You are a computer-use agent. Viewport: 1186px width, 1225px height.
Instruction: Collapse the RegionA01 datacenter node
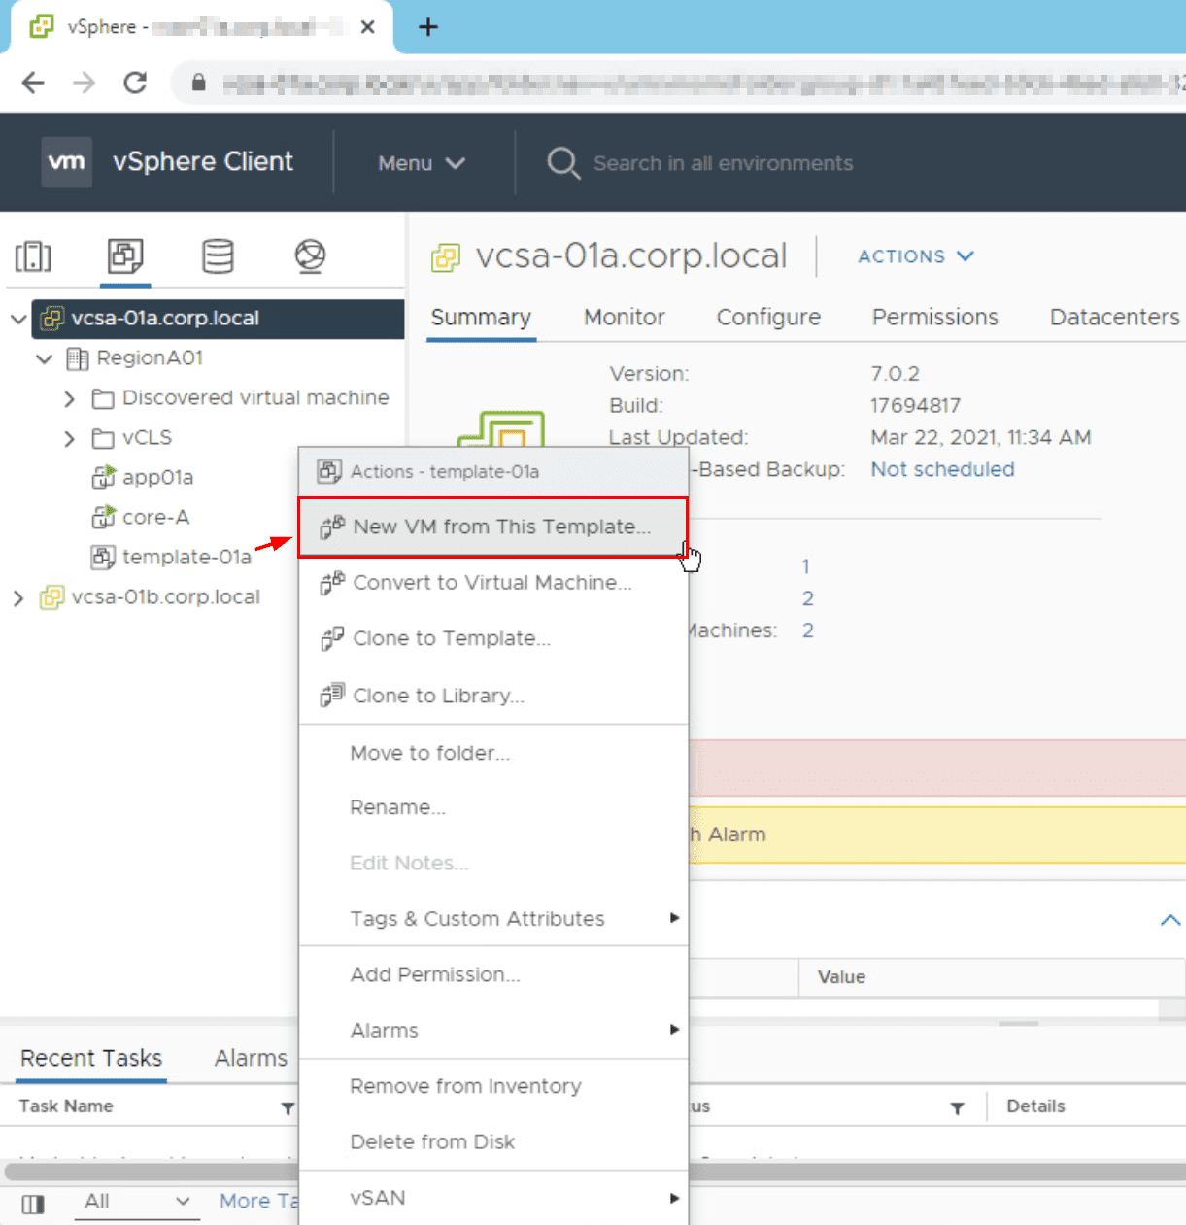click(44, 358)
